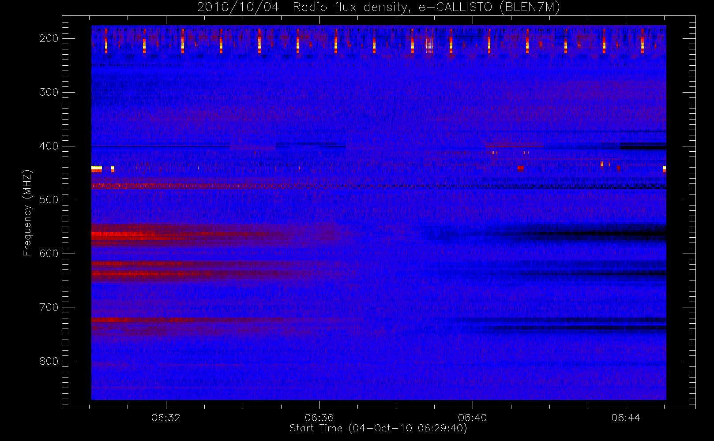Select the 500 frequency tick label
Screen dimensions: 714x441
(49, 200)
